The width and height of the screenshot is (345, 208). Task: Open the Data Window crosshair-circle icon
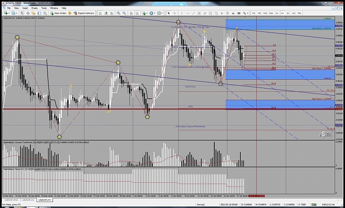[28, 13]
